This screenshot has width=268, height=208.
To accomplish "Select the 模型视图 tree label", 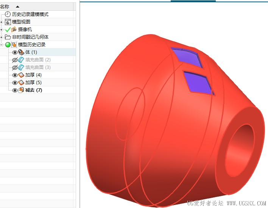I will point(21,22).
